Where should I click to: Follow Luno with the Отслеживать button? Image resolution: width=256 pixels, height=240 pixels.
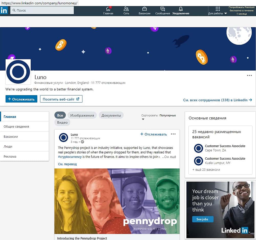[22, 99]
